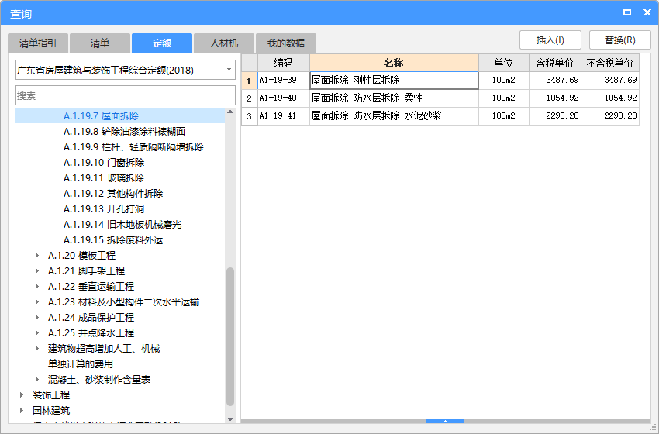Click the 含税单价 value 3487.69
Screen dimensions: 659x434
click(555, 81)
